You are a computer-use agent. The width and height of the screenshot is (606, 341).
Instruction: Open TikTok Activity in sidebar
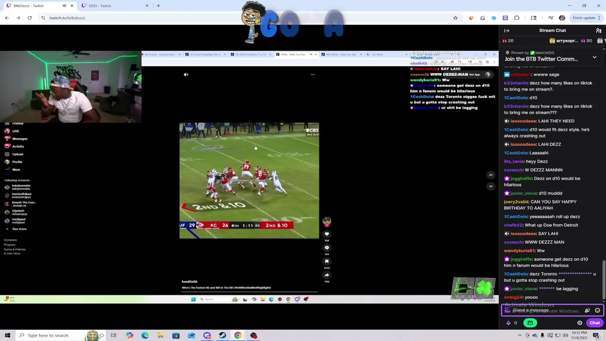coord(14,146)
